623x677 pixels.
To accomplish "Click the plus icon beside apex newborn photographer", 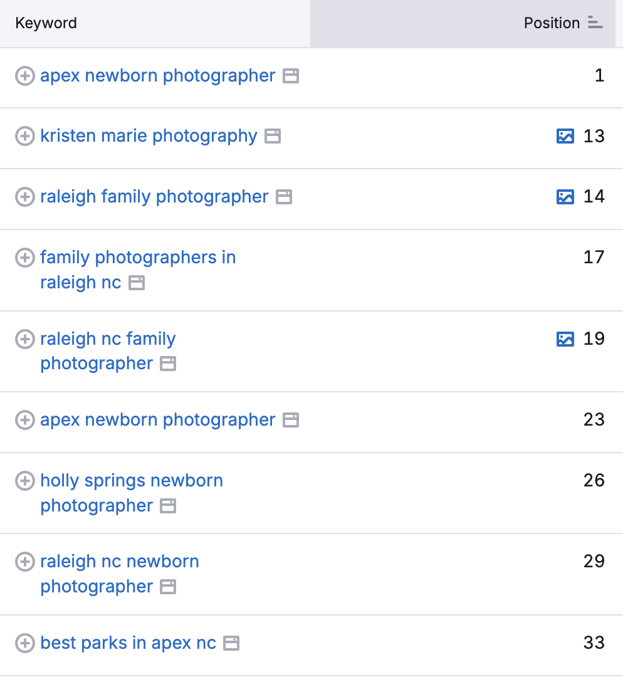I will coord(25,76).
